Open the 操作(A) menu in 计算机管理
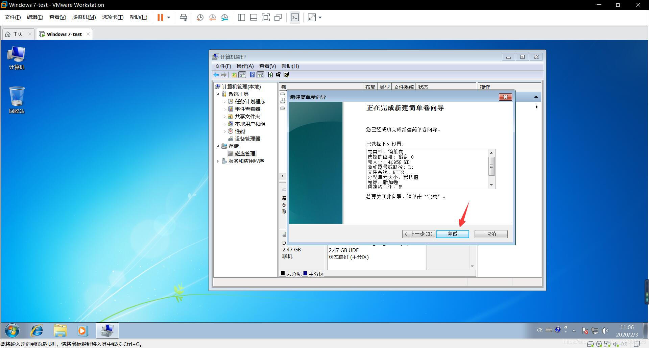The image size is (649, 348). point(245,66)
